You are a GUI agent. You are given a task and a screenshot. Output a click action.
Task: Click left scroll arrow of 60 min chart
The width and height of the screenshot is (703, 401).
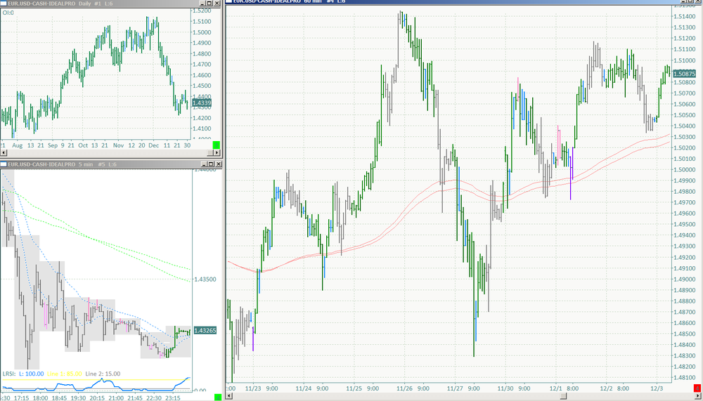coord(230,396)
